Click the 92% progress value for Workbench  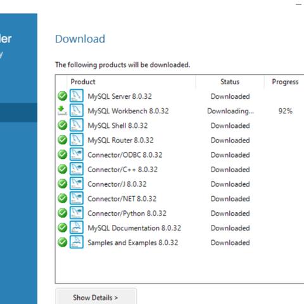coord(285,111)
